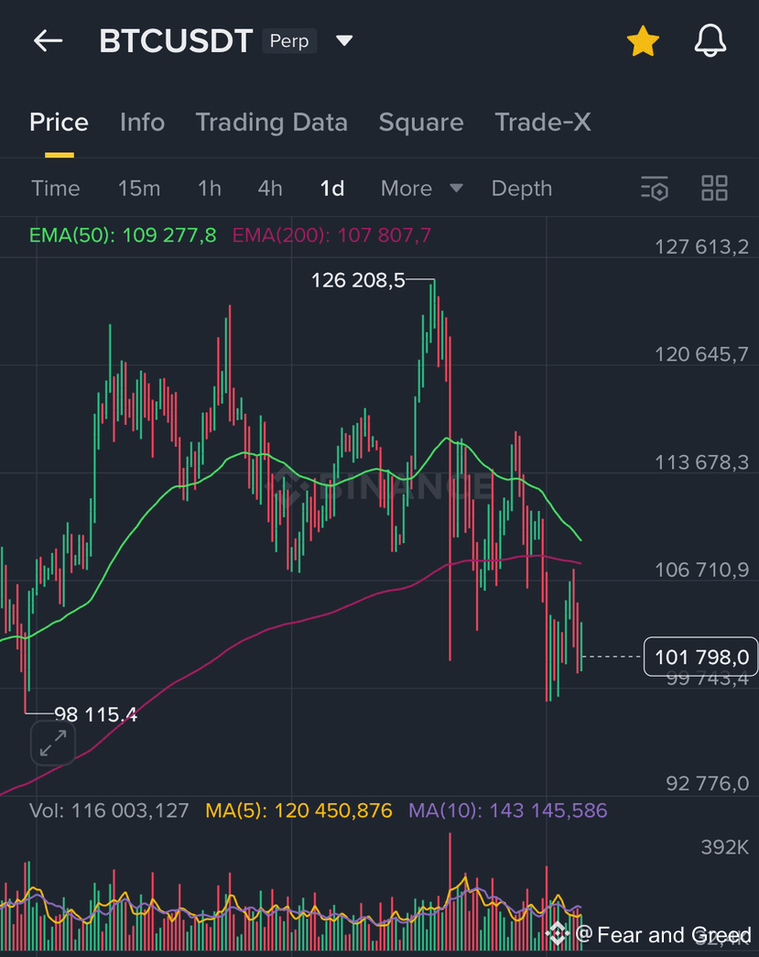Tap the 120 645,7 price axis label
This screenshot has width=759, height=957.
tap(701, 354)
